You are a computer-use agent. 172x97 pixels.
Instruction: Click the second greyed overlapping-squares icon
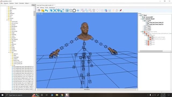coord(87,11)
